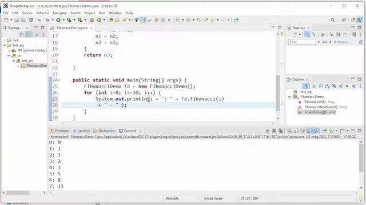The height and width of the screenshot is (205, 366).
Task: Open the File menu
Action: pyautogui.click(x=6, y=13)
